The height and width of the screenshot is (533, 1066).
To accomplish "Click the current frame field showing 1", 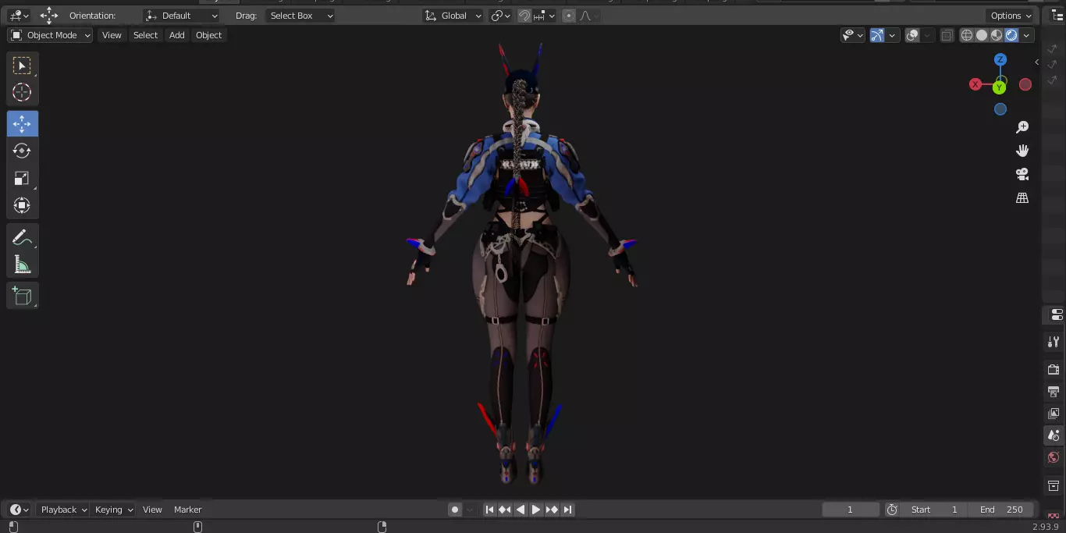I will pyautogui.click(x=850, y=510).
